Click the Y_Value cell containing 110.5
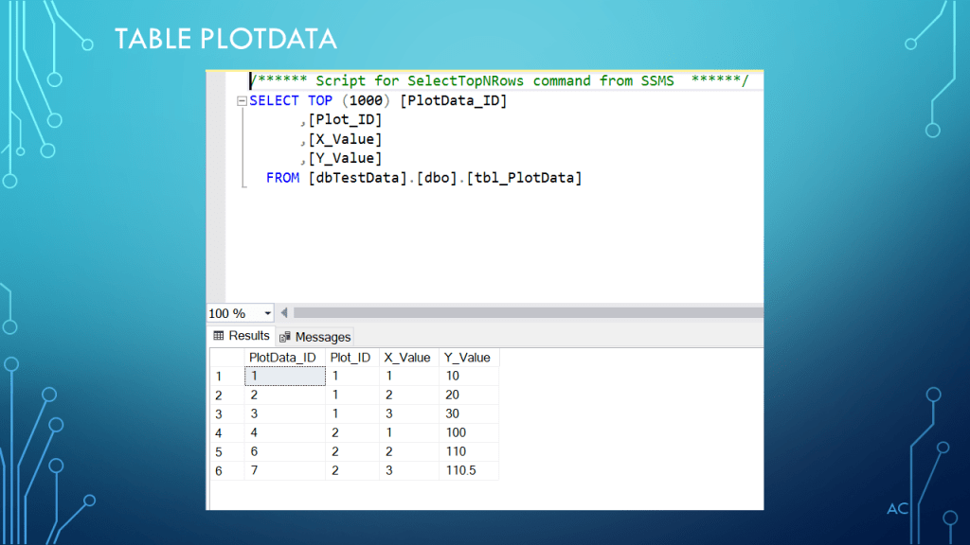The height and width of the screenshot is (545, 970). [x=468, y=471]
